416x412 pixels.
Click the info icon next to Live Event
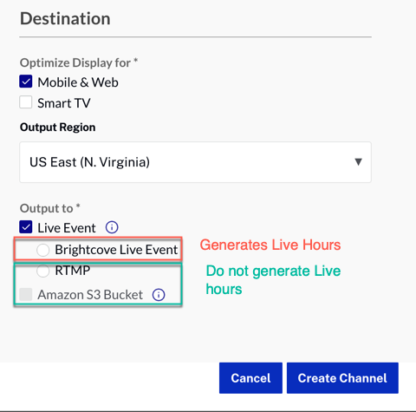pos(112,227)
